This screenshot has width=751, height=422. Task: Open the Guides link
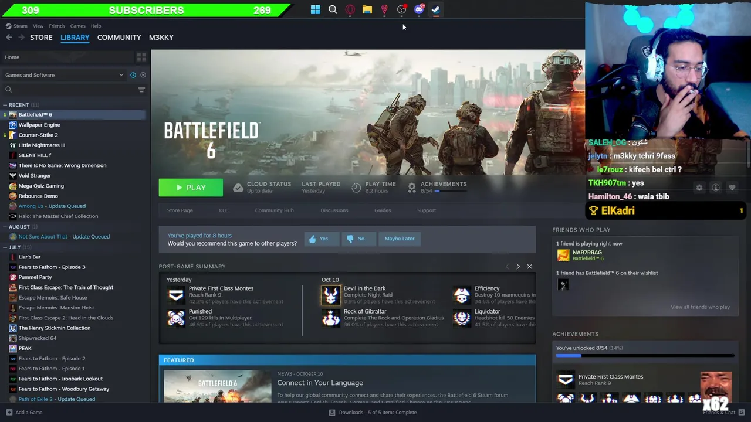coord(383,210)
